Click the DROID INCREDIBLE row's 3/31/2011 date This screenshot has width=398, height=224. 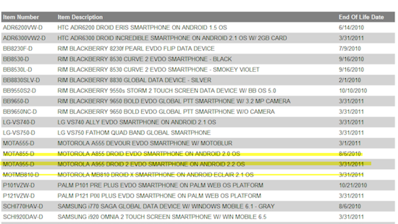(x=351, y=38)
